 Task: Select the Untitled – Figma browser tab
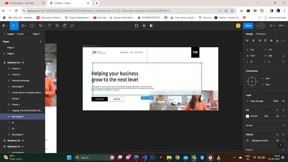(69, 3)
